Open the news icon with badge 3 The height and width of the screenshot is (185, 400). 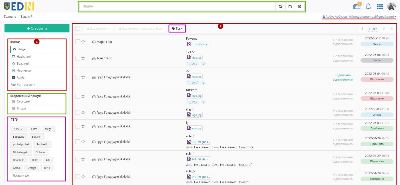(x=357, y=6)
